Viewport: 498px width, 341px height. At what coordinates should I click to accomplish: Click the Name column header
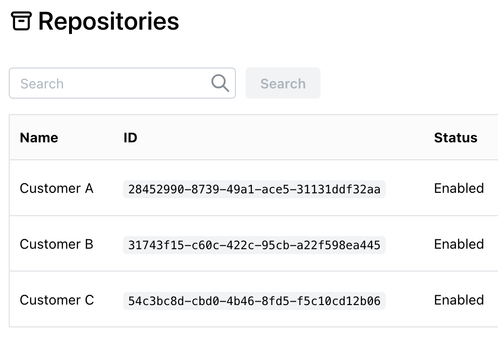[x=39, y=137]
